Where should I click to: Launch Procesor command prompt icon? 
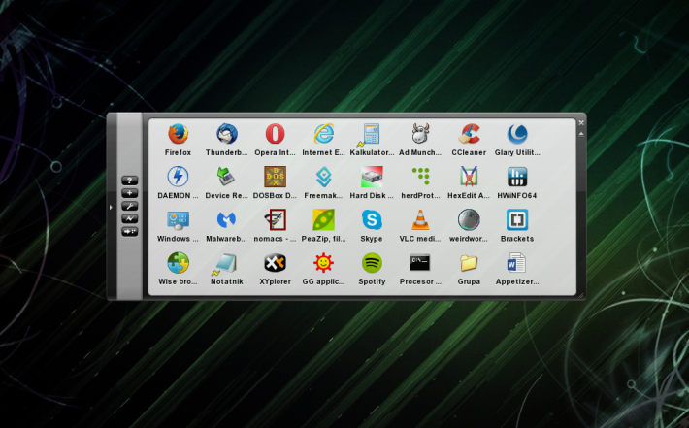420,263
